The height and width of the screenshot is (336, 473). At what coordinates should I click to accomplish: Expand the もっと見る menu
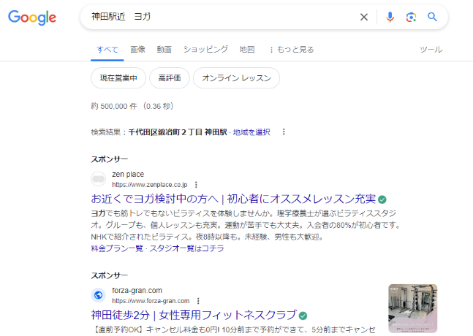292,50
